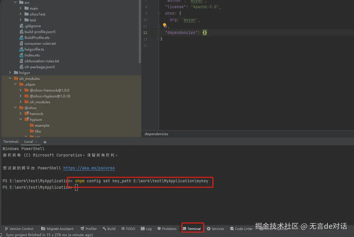
Task: Expand the hamock folder
Action: [20, 114]
